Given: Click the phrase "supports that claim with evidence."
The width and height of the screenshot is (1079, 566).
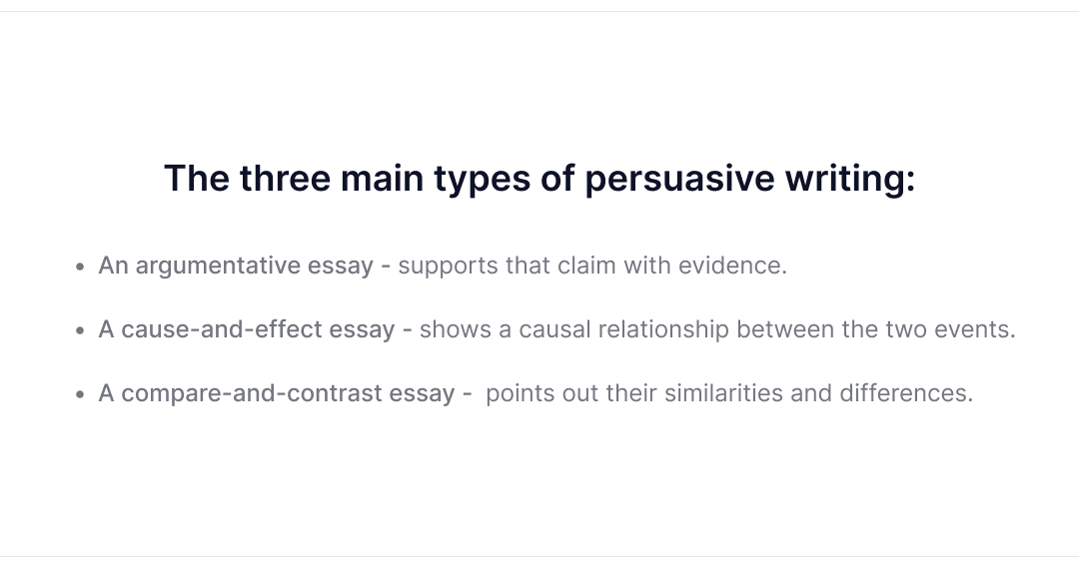Looking at the screenshot, I should click(x=592, y=266).
